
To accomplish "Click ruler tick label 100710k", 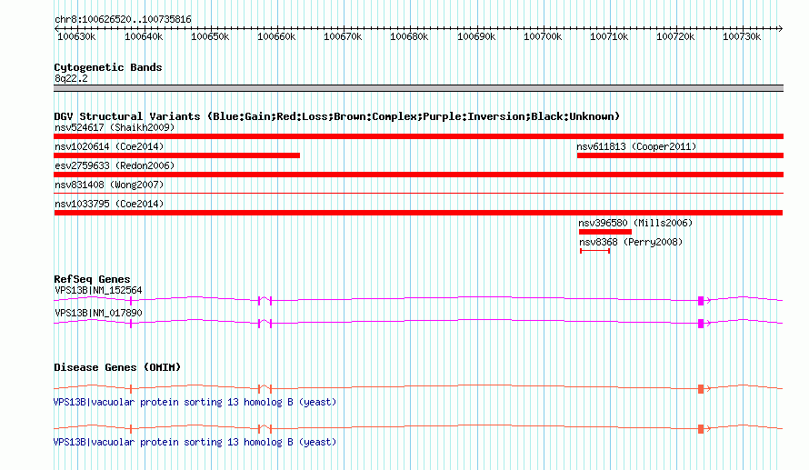I will 609,36.
